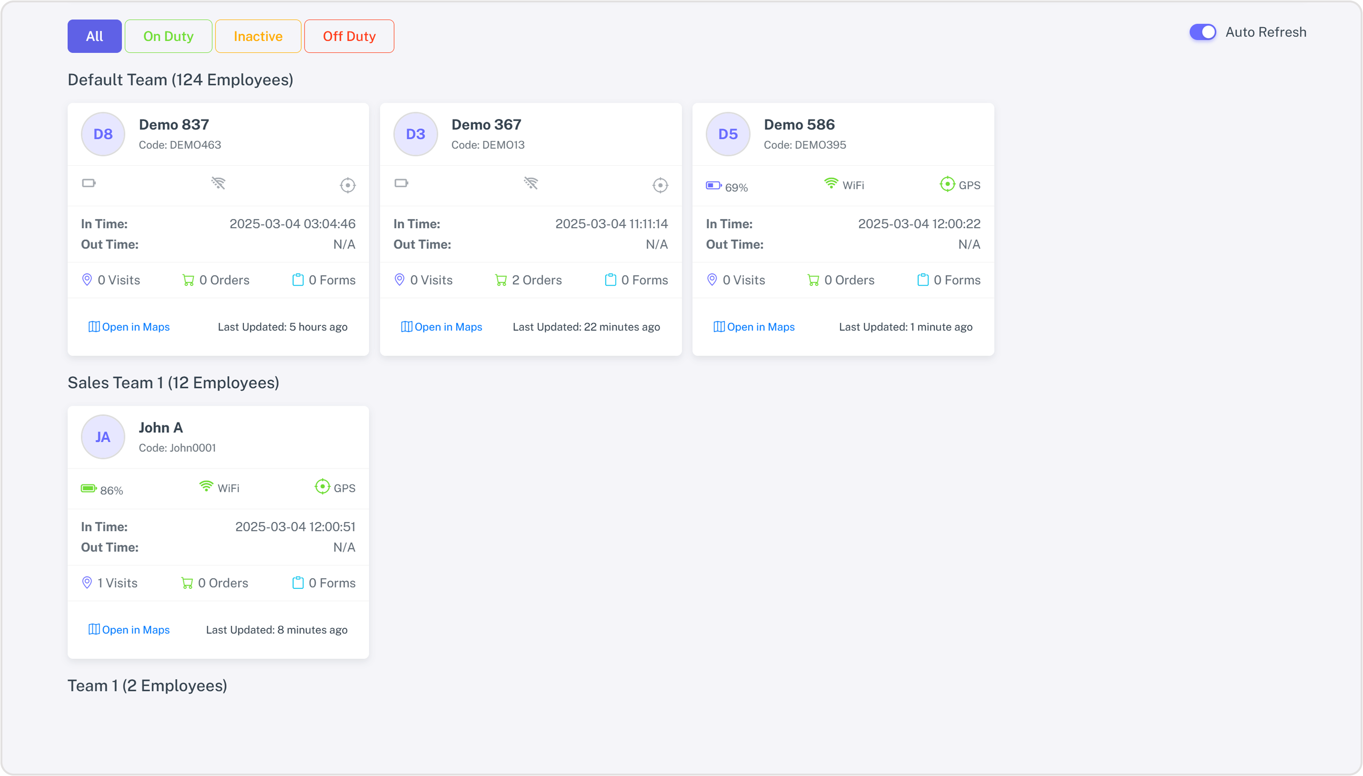Click the 1 Visits count on John A
The width and height of the screenshot is (1363, 776).
pos(117,583)
